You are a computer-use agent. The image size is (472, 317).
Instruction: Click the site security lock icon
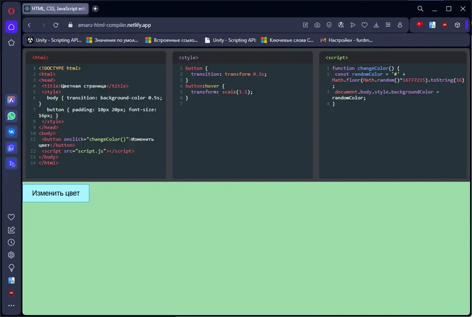coord(70,25)
